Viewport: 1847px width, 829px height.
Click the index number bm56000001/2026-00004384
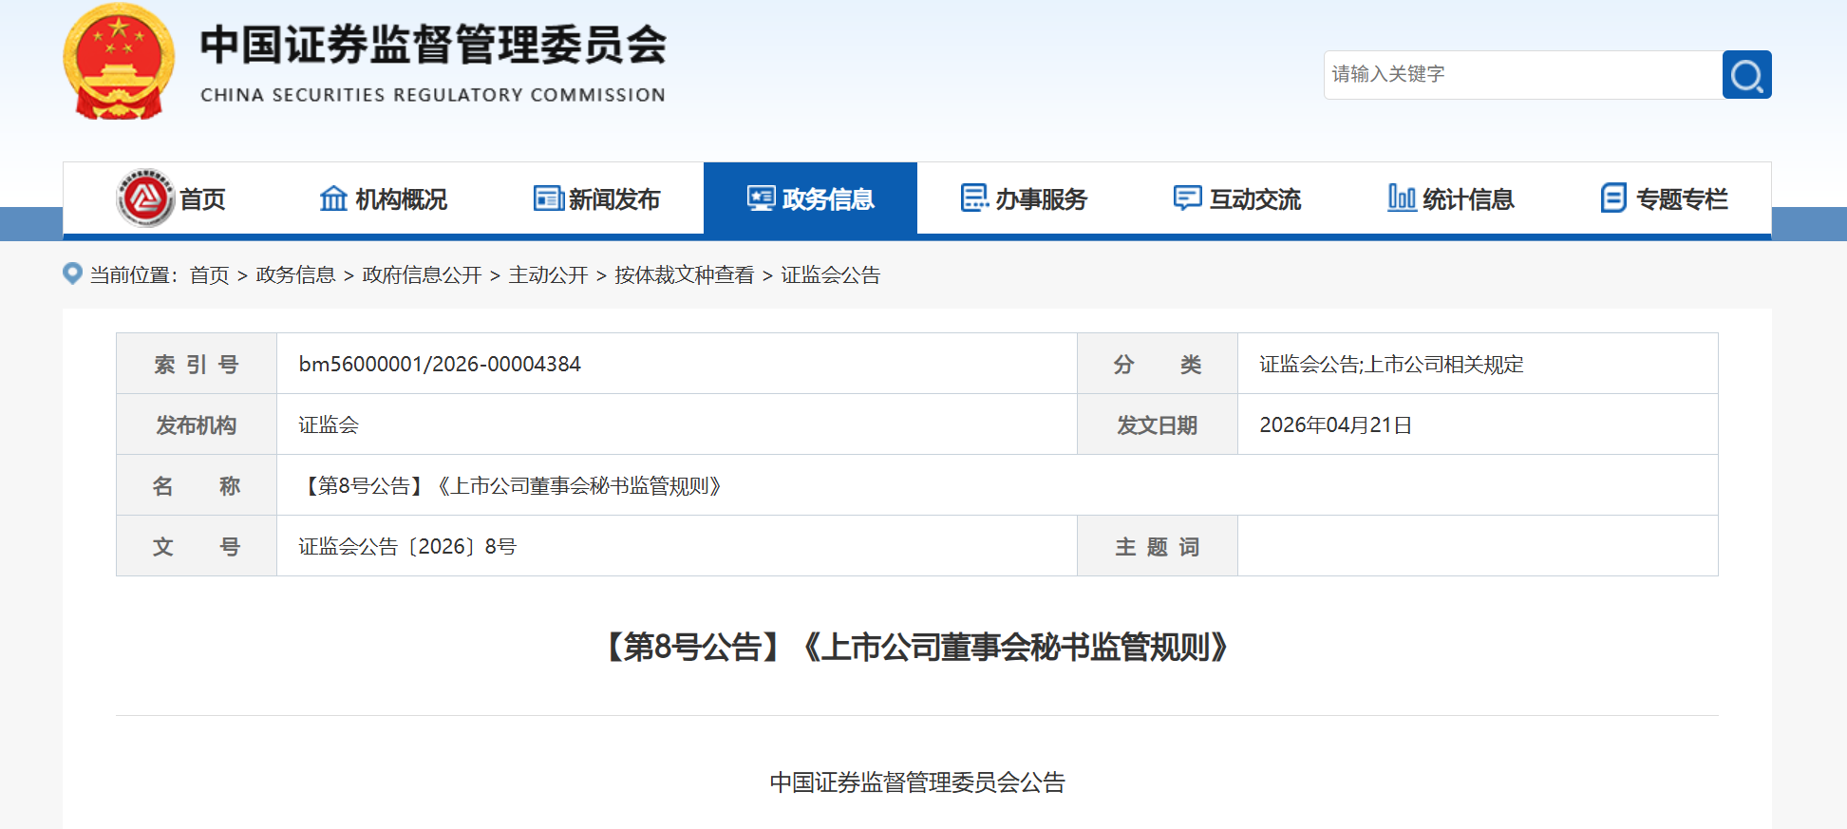pyautogui.click(x=440, y=364)
